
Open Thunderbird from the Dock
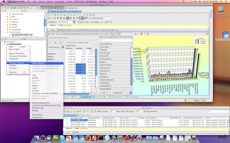tap(49, 138)
